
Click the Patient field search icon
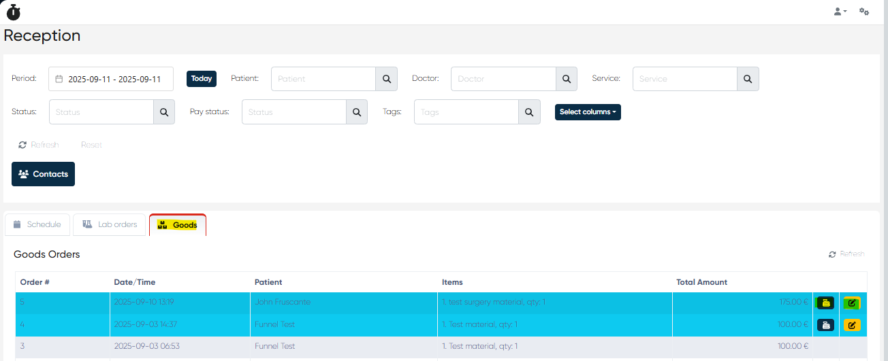click(386, 79)
